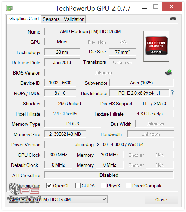Click the Texture Fillrate field 4.8 GTexel/s
Screen dimensions: 186x212
(150, 114)
